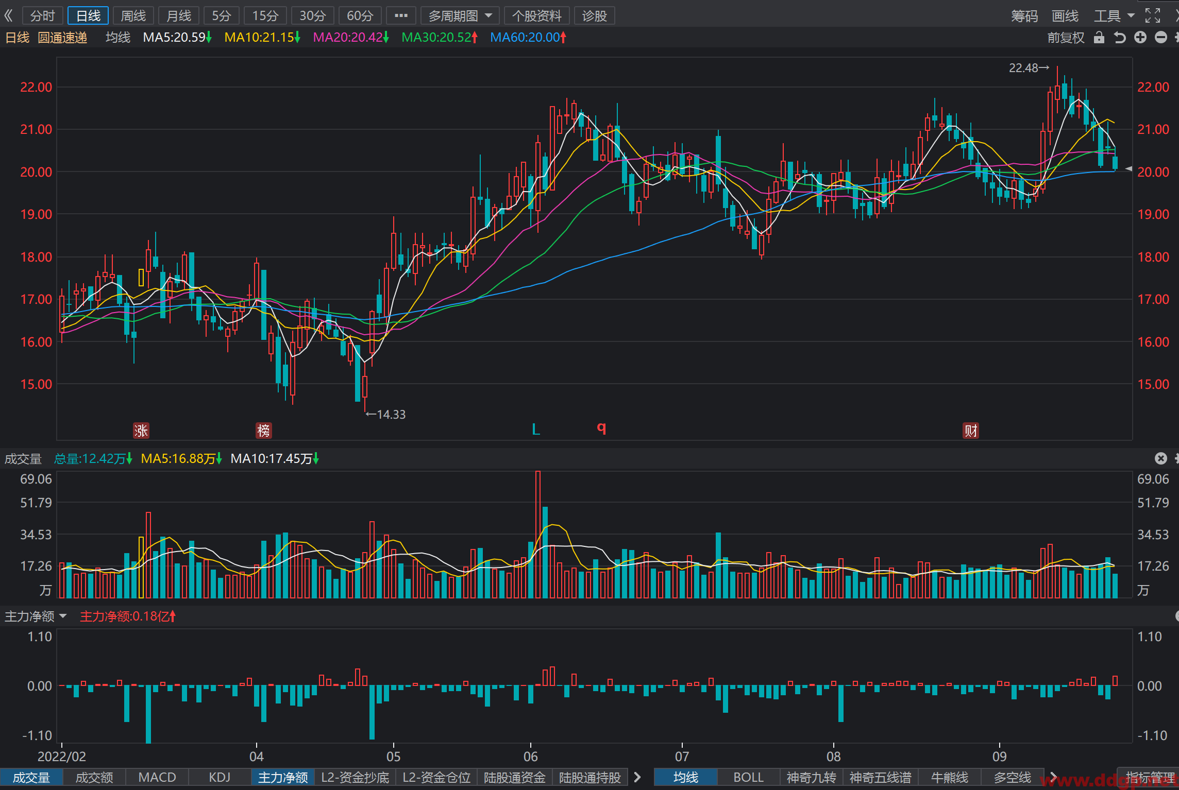Click volume MA5:16.88万 legend
1179x790 pixels.
click(x=181, y=458)
